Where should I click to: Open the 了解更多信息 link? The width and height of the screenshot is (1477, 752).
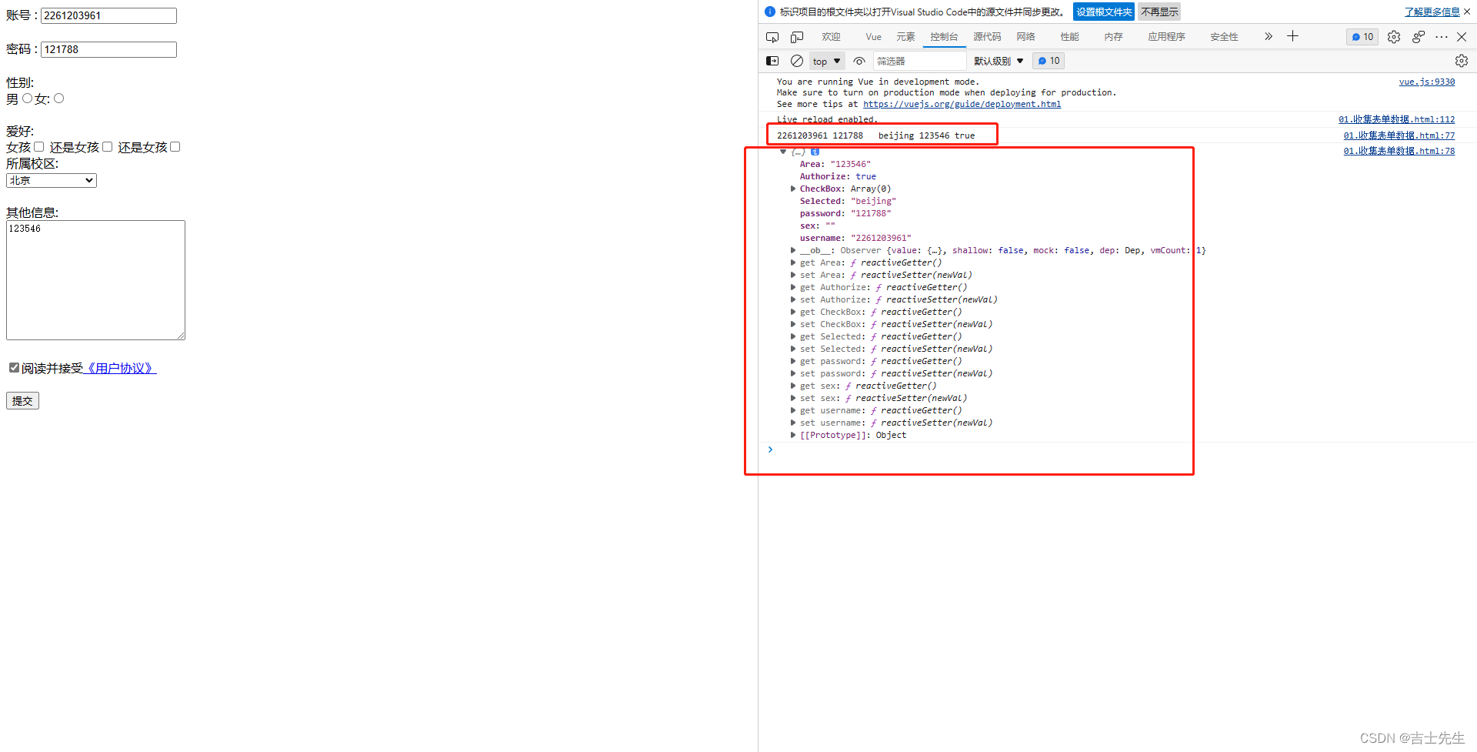(x=1432, y=12)
